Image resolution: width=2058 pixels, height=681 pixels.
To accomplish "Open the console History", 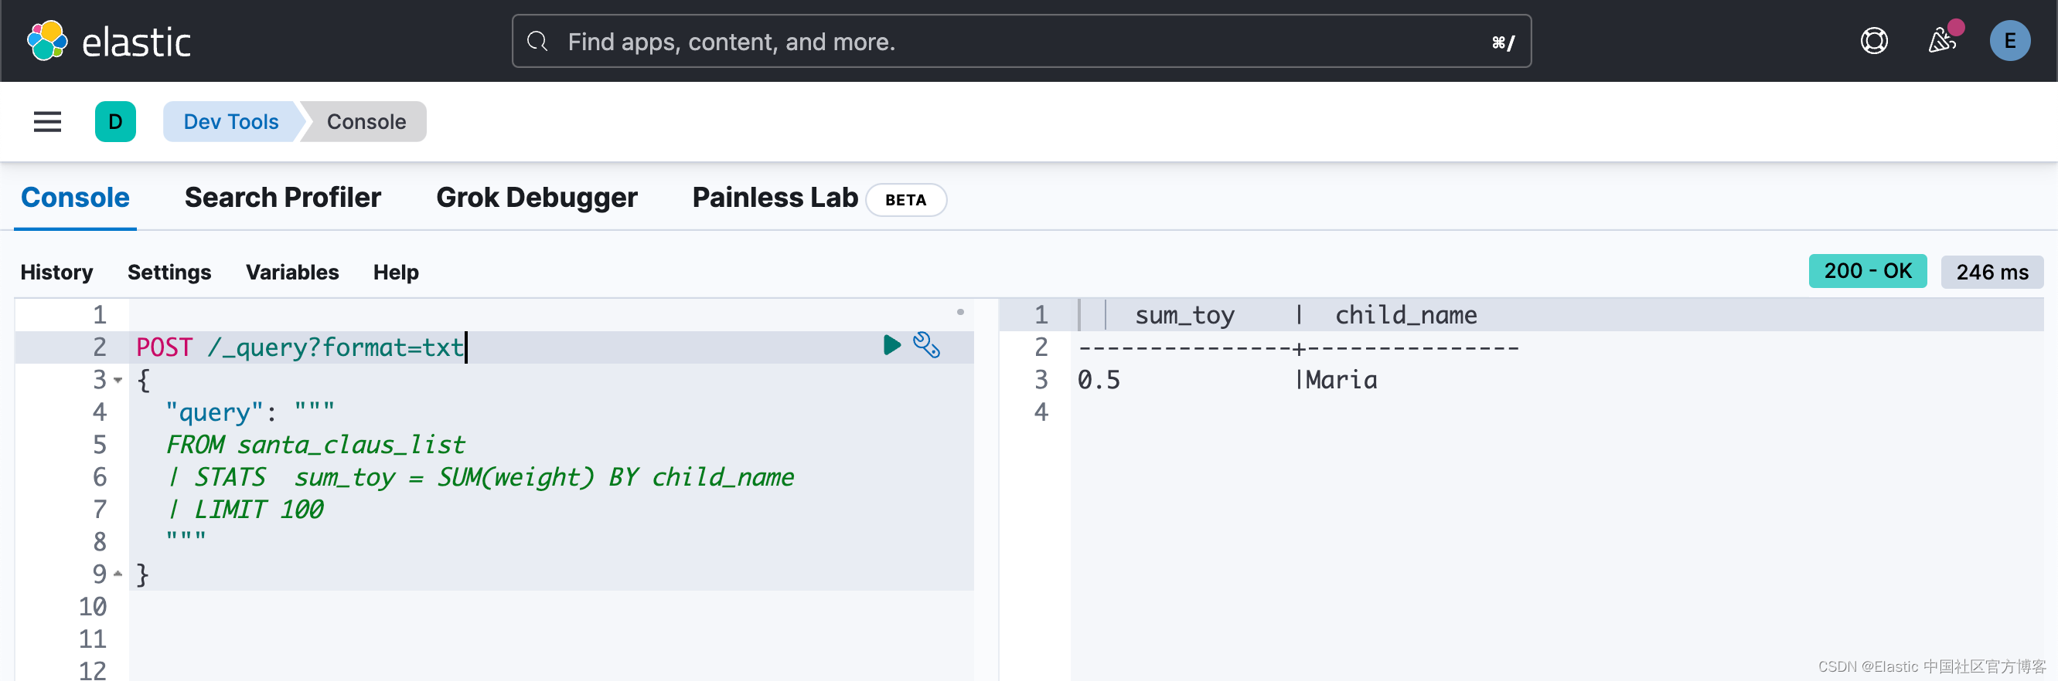I will pos(56,273).
